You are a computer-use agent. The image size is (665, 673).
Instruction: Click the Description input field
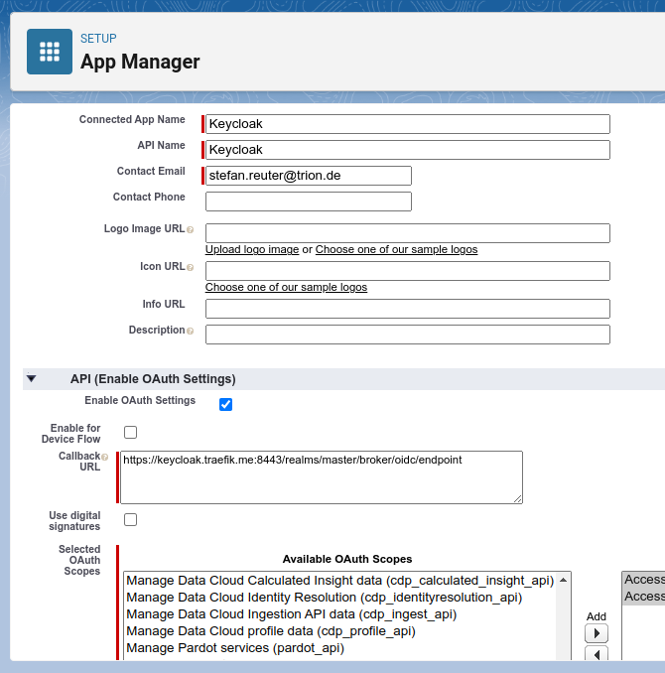click(x=408, y=335)
